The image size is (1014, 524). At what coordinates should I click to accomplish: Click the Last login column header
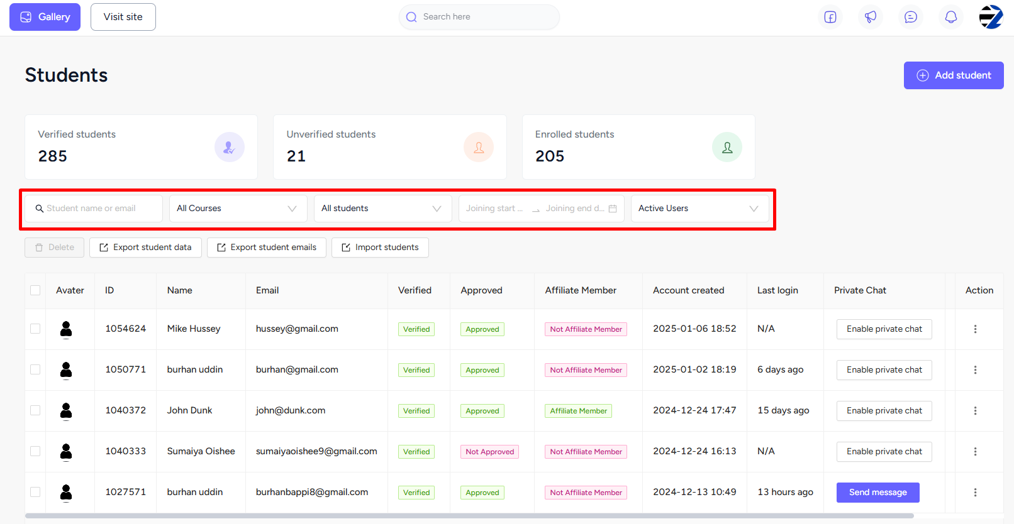point(777,290)
